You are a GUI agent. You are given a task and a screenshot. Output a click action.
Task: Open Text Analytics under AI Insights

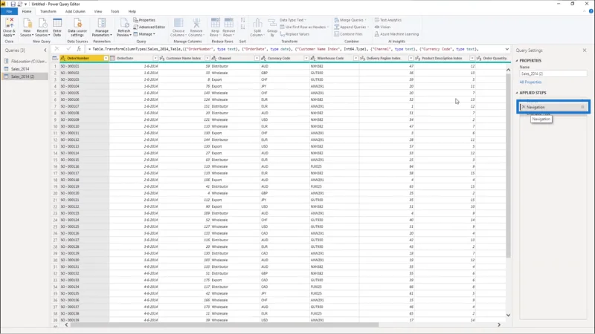387,20
